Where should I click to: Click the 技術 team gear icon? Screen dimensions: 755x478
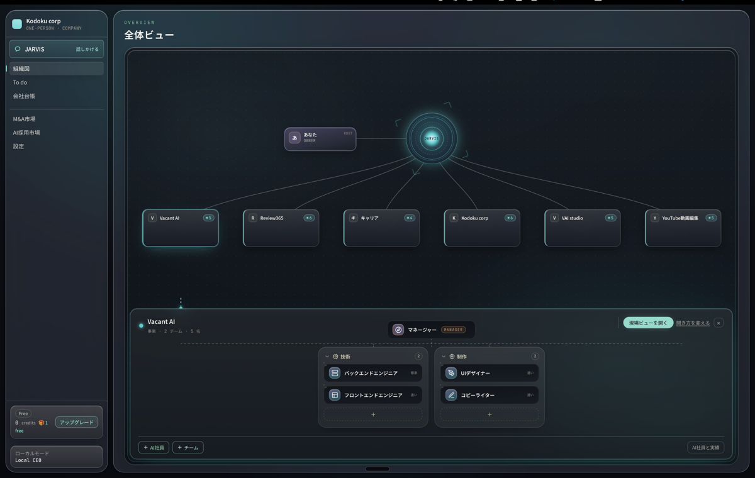click(335, 357)
